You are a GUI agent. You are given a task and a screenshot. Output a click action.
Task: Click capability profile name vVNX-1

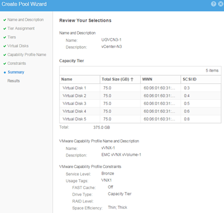click(108, 148)
